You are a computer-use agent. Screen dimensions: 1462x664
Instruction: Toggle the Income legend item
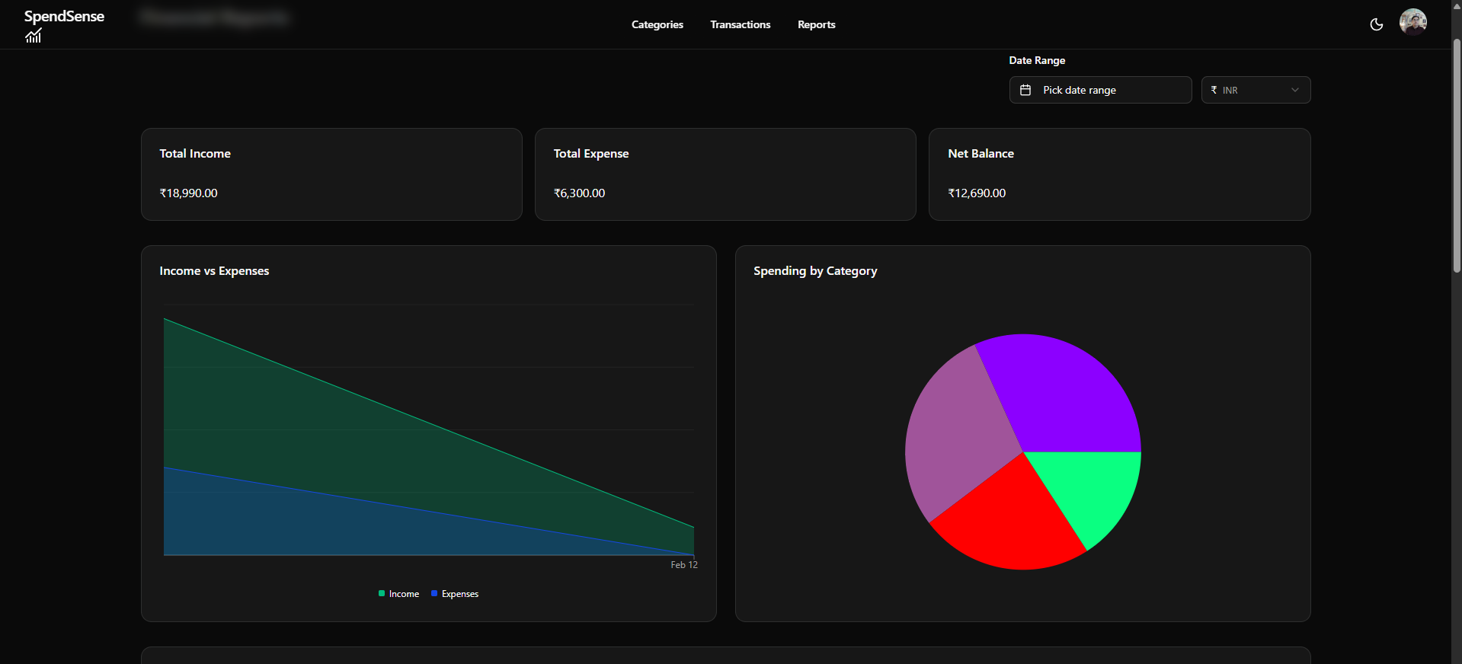403,594
